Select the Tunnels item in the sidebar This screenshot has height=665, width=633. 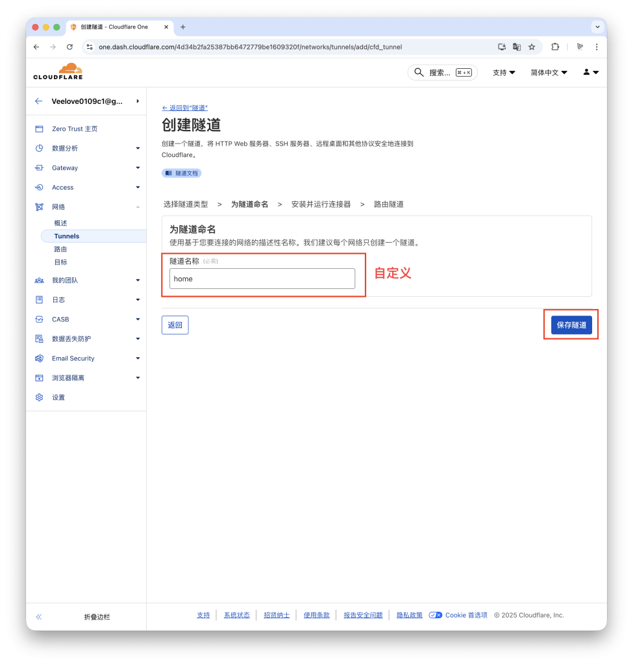click(x=67, y=236)
